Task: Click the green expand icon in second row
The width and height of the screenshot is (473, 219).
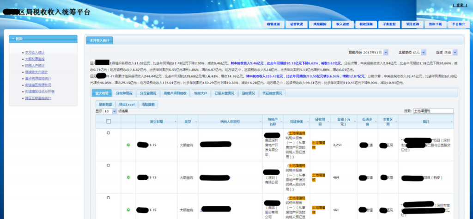Action: [128, 177]
